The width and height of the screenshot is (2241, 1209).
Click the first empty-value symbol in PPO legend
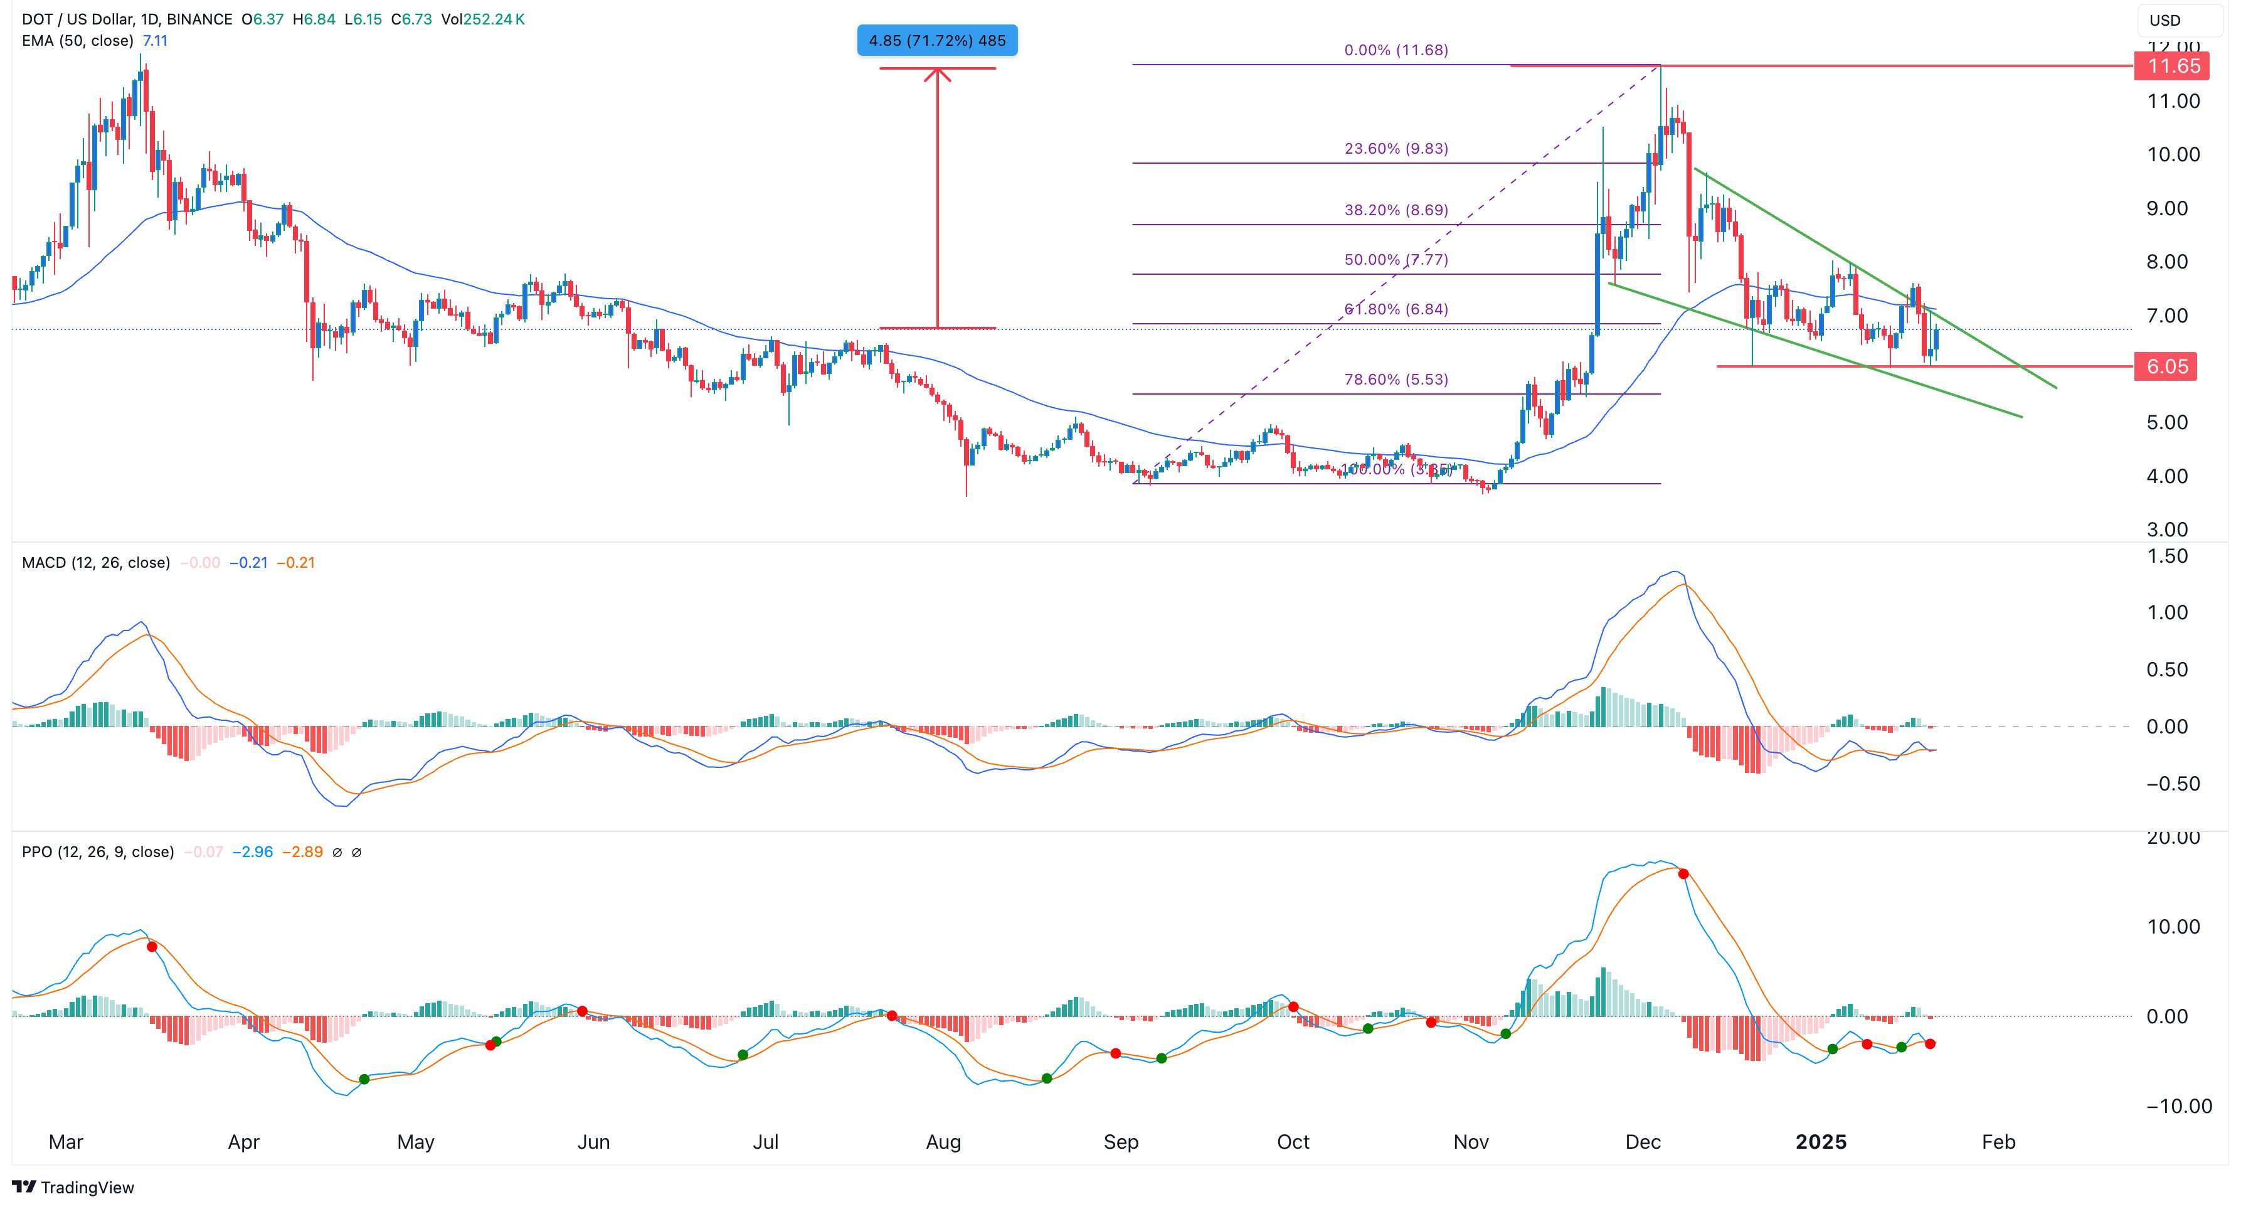(x=337, y=852)
